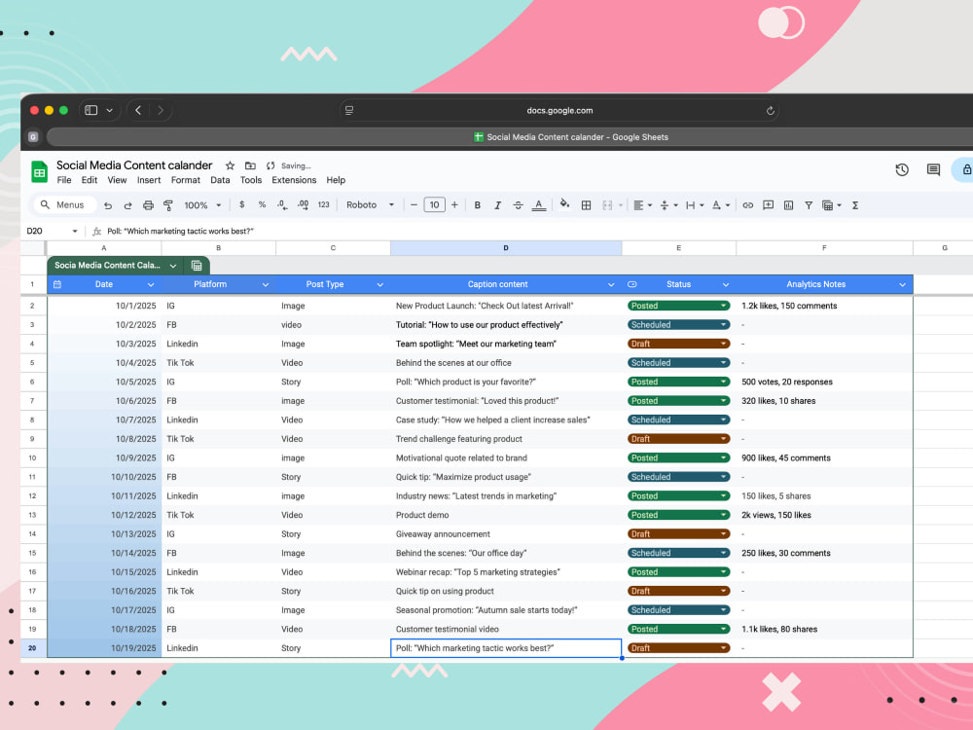Image resolution: width=973 pixels, height=730 pixels.
Task: Click the Social Media Content calander title
Action: 134,165
